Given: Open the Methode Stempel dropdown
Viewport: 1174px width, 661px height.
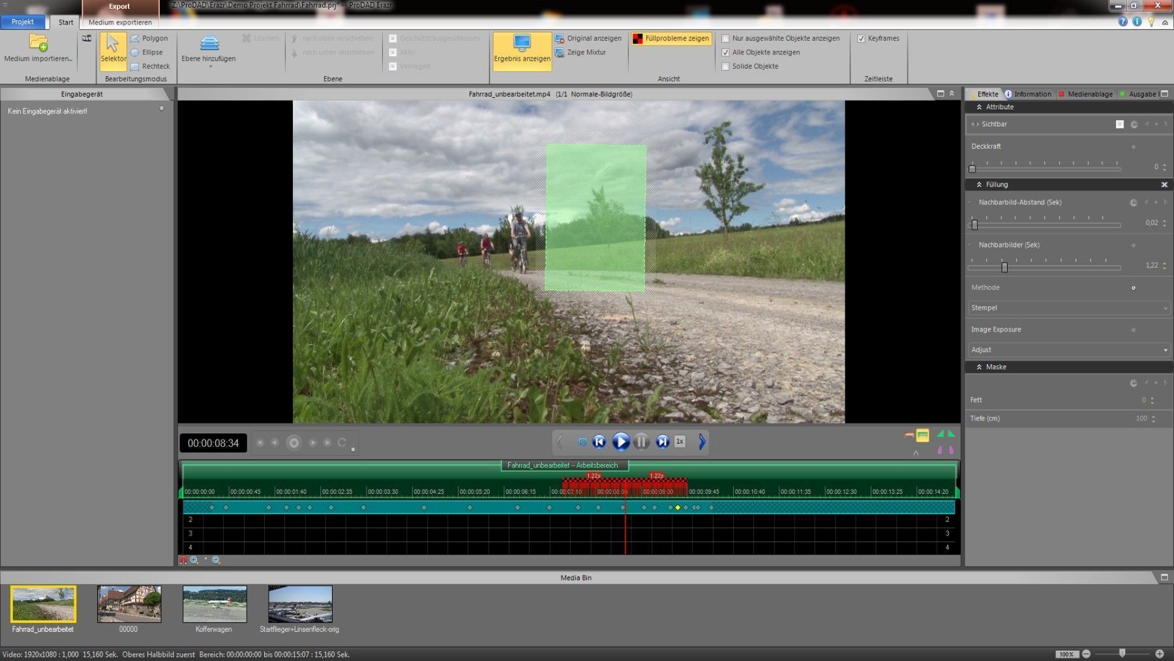Looking at the screenshot, I should 1068,308.
